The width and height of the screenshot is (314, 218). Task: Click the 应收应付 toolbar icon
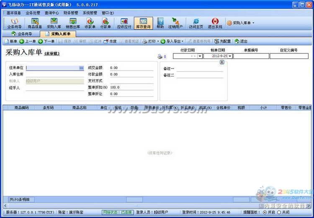[x=124, y=23]
